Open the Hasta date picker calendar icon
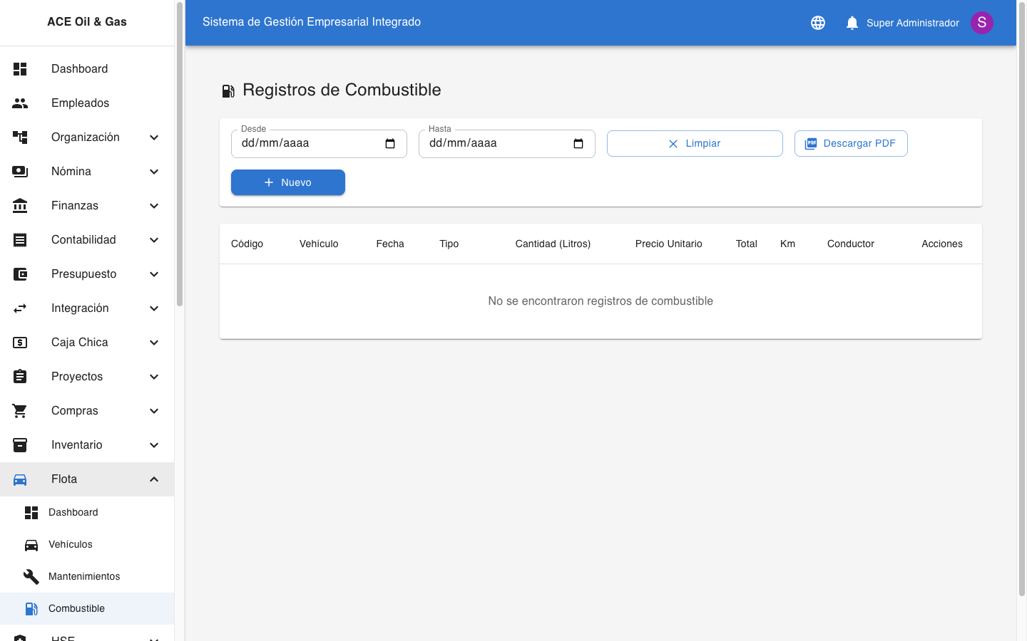The width and height of the screenshot is (1027, 641). [578, 143]
